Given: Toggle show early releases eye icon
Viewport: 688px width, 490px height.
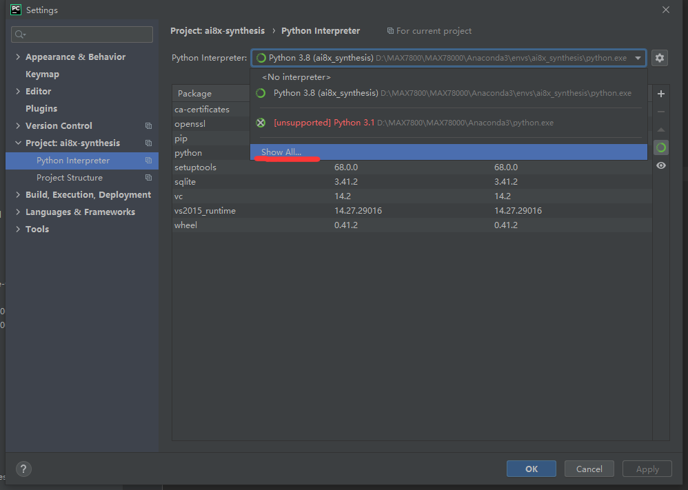Looking at the screenshot, I should pyautogui.click(x=661, y=165).
